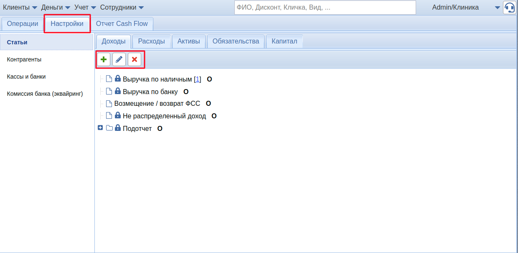Select the Не распределенный доход item
The width and height of the screenshot is (518, 253).
click(164, 116)
